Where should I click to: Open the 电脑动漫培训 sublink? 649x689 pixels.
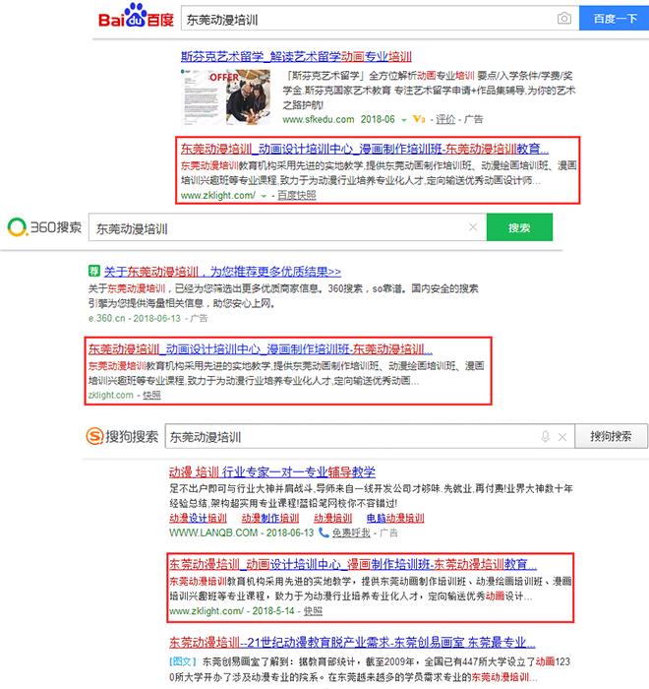click(x=395, y=519)
